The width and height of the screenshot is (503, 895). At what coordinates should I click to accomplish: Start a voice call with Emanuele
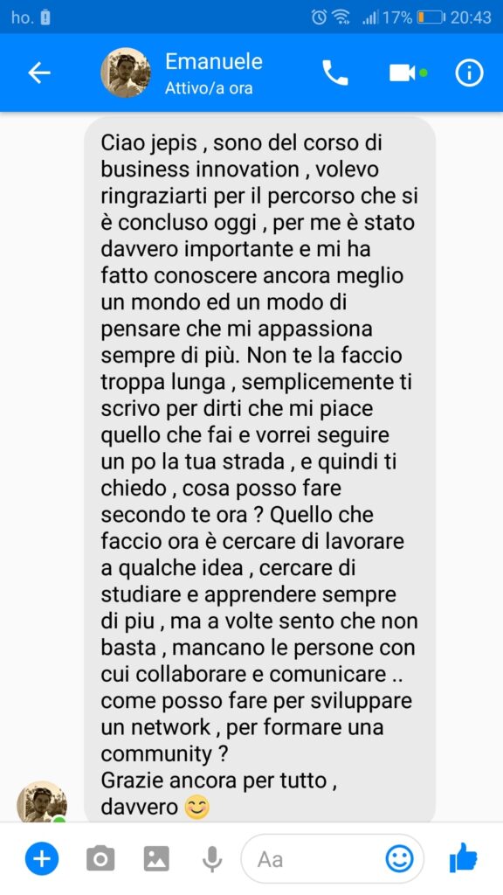[x=335, y=73]
